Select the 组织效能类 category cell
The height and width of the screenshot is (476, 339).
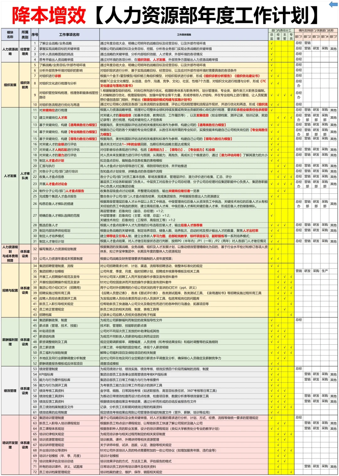click(25, 85)
